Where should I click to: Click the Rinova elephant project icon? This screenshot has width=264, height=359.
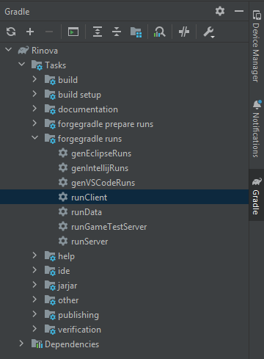[x=23, y=51]
